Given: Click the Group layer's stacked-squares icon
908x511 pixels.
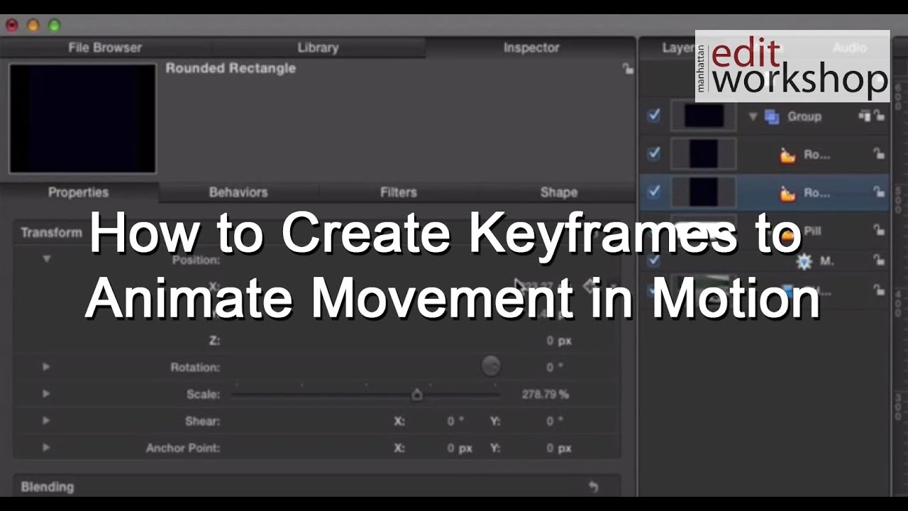Looking at the screenshot, I should pyautogui.click(x=771, y=116).
